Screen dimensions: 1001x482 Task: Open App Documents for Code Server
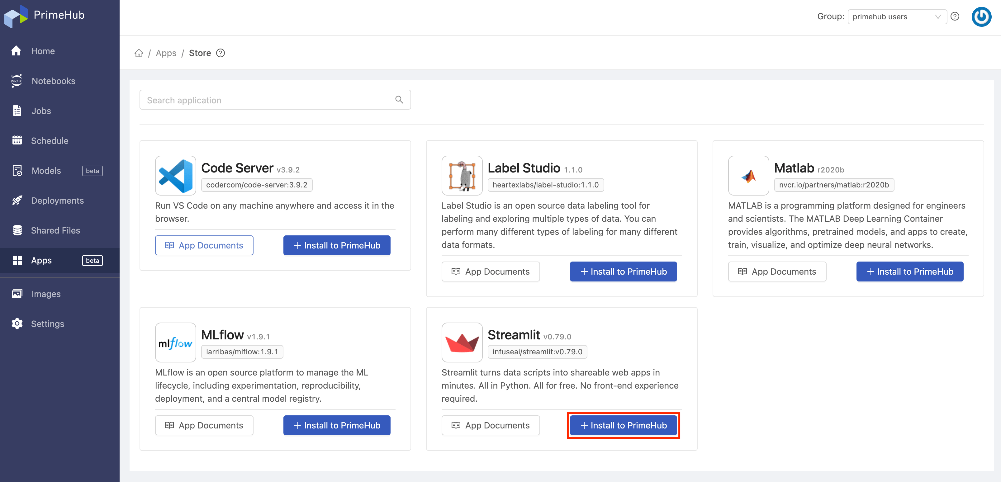tap(204, 245)
